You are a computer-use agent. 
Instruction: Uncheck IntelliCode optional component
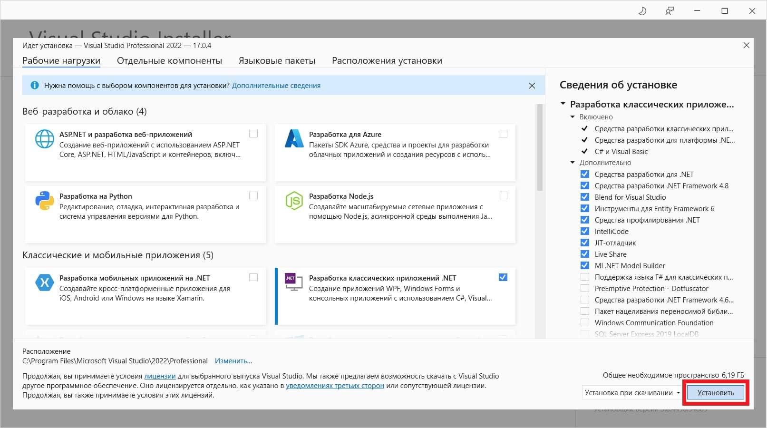click(585, 231)
